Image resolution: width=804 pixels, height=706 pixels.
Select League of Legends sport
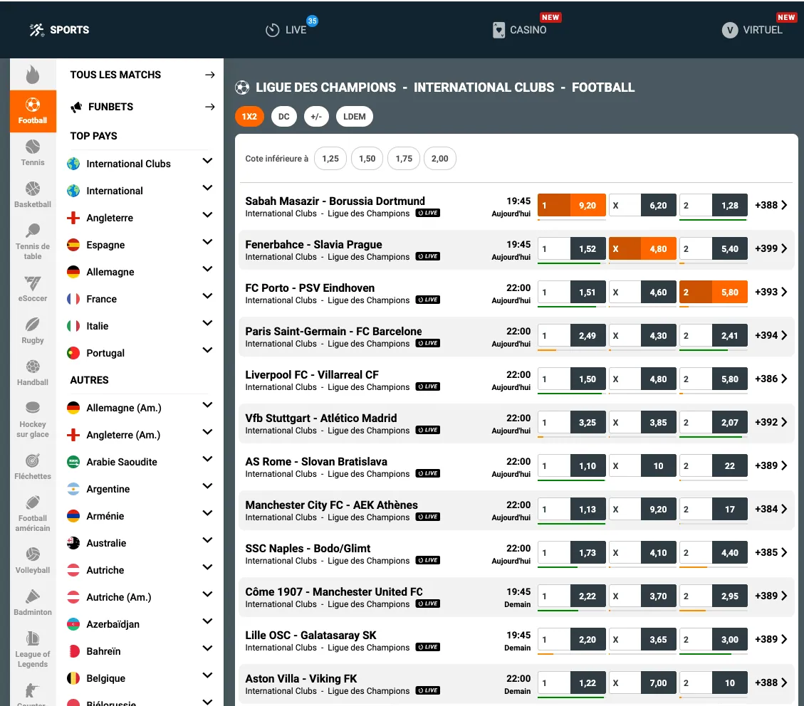pos(33,650)
